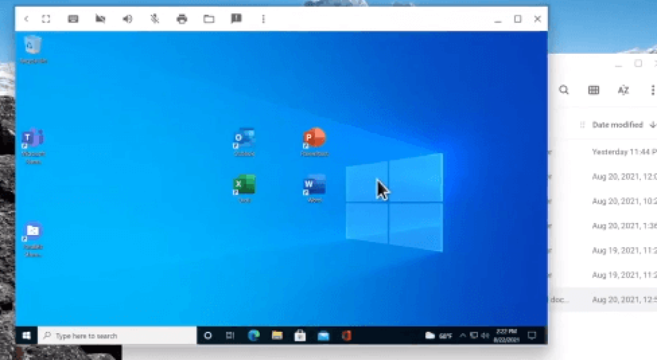
Task: Click the network icon in system tray
Action: click(x=474, y=335)
